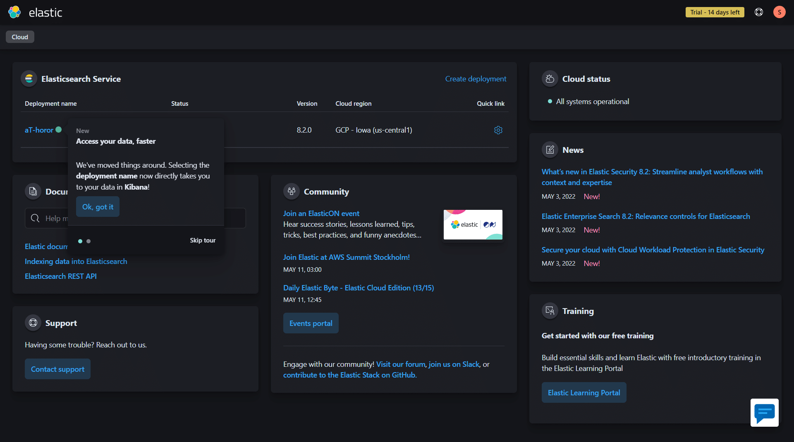Click the Deployment name column header
Viewport: 794px width, 442px height.
[x=51, y=104]
